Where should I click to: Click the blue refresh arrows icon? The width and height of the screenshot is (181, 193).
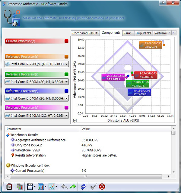pyautogui.click(x=83, y=187)
